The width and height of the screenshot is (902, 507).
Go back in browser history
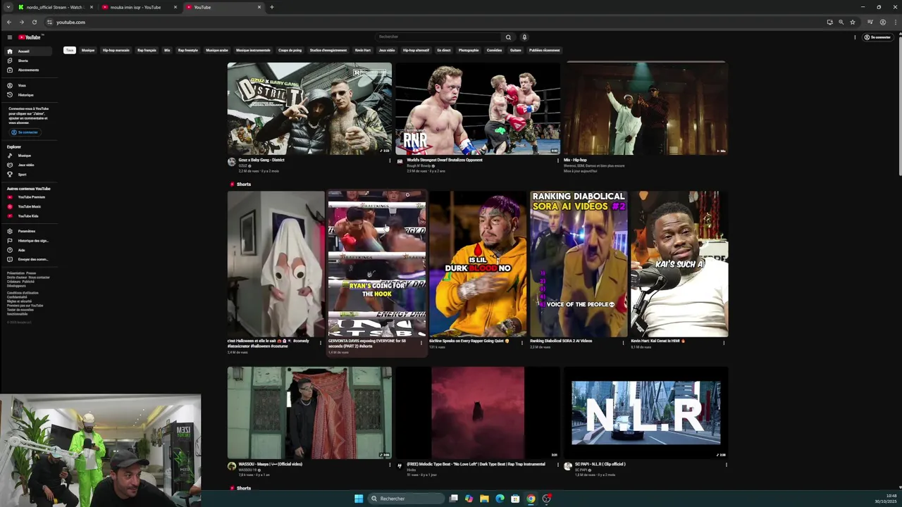coord(9,22)
